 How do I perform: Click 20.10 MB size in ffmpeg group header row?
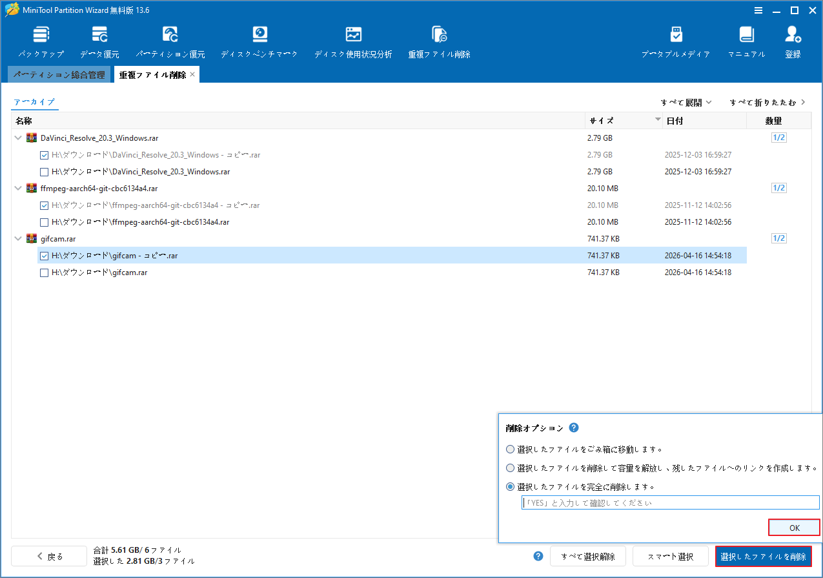[603, 189]
